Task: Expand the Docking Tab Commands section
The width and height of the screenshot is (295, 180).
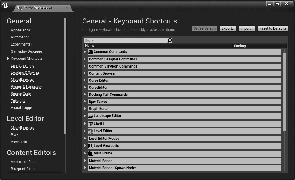Action: click(x=85, y=95)
